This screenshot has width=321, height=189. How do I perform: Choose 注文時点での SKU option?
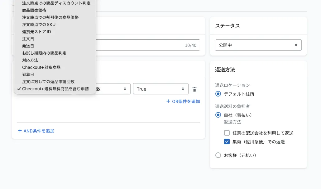click(55, 25)
